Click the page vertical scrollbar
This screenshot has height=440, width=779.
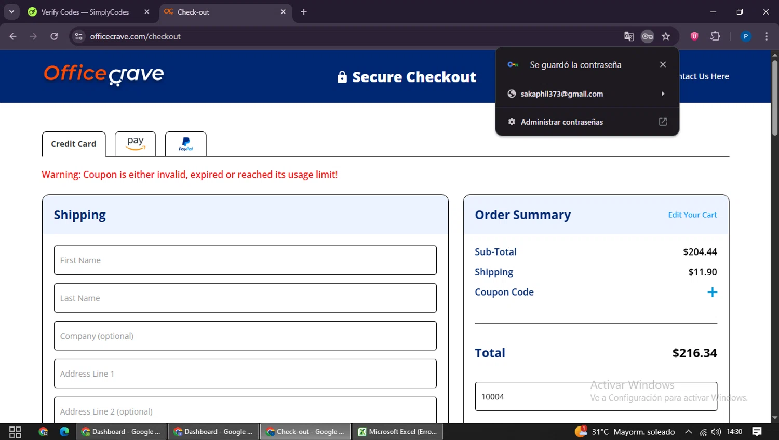point(775,98)
